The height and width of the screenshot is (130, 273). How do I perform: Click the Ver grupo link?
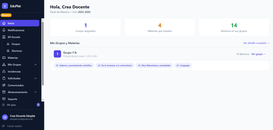click(x=259, y=54)
